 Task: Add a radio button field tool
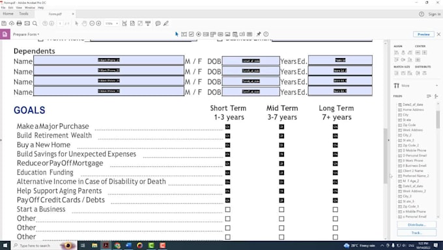click(199, 34)
